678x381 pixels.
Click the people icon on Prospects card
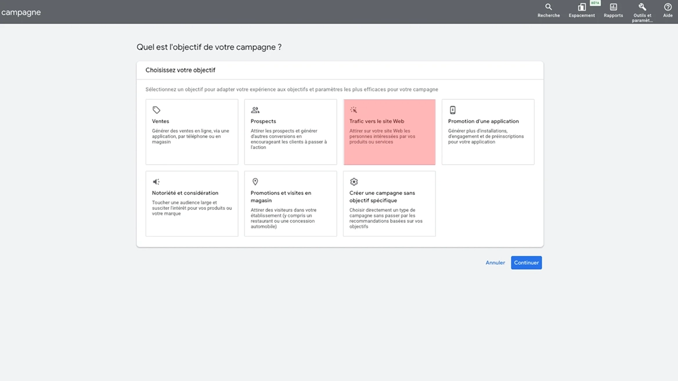255,110
